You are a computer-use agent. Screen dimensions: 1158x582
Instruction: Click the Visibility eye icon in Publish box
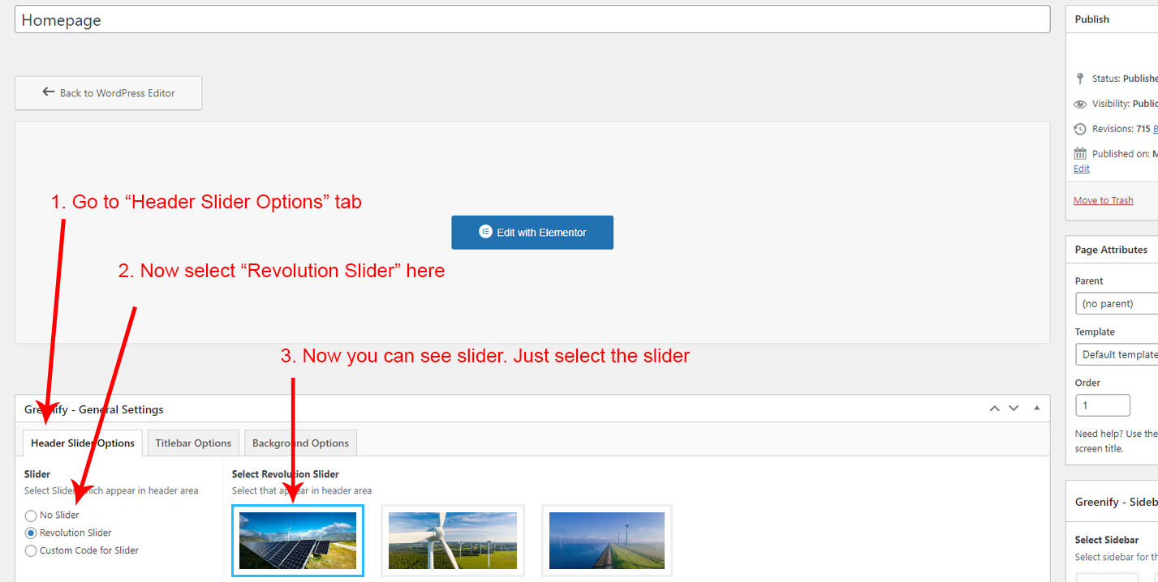(1079, 104)
